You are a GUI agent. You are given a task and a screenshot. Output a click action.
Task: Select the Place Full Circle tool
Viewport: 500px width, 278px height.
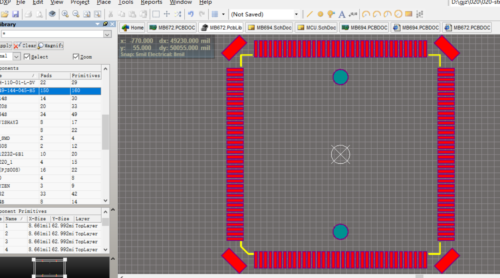click(398, 14)
